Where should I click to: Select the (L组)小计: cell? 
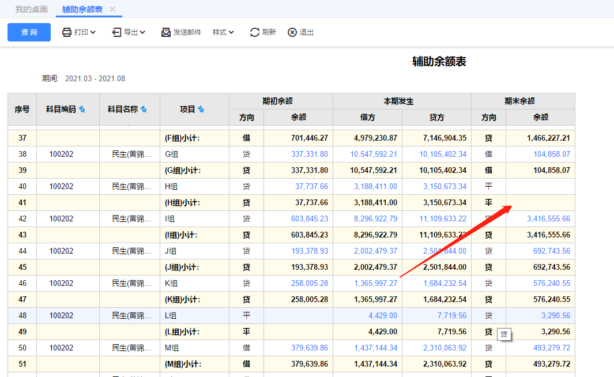[x=194, y=331]
